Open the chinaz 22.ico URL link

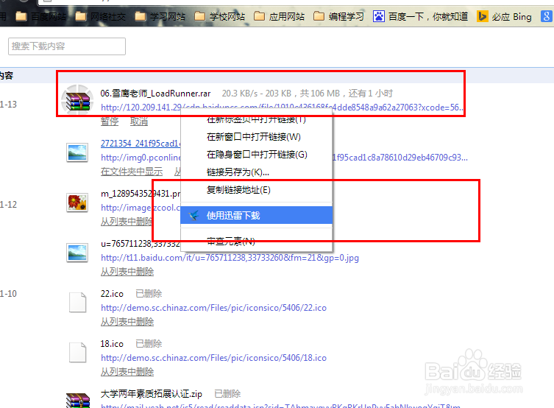pos(213,308)
